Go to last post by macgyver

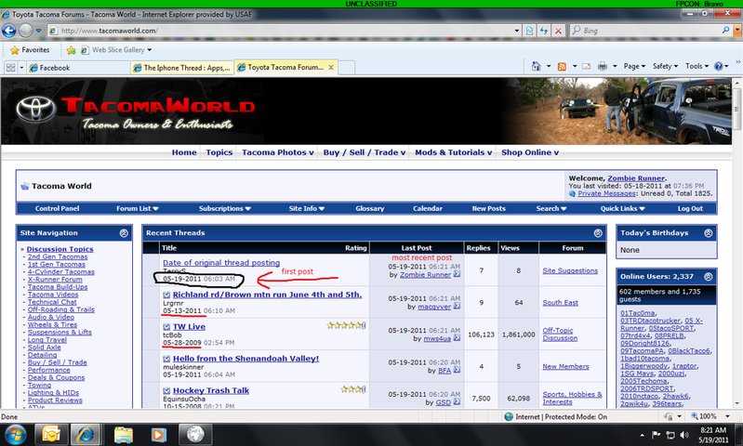tap(457, 307)
